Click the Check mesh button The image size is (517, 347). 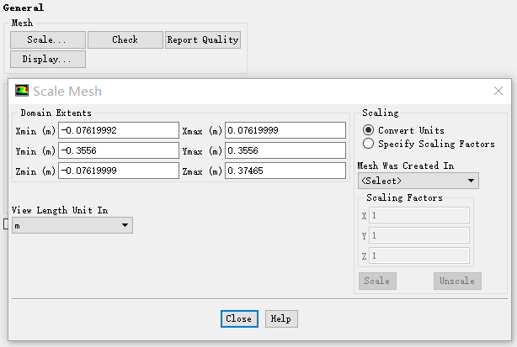(x=125, y=39)
